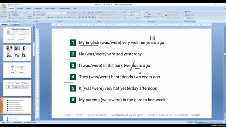Select straight line shape in gallery
Viewport: 226px width, 127px height.
pos(128,12)
